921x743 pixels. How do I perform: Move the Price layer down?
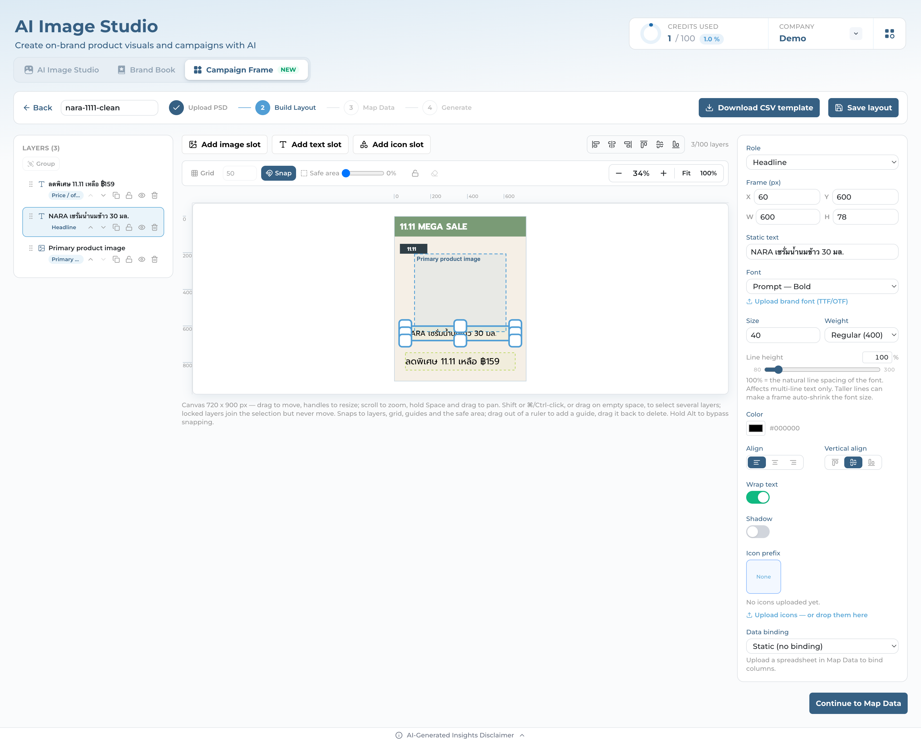click(x=103, y=196)
